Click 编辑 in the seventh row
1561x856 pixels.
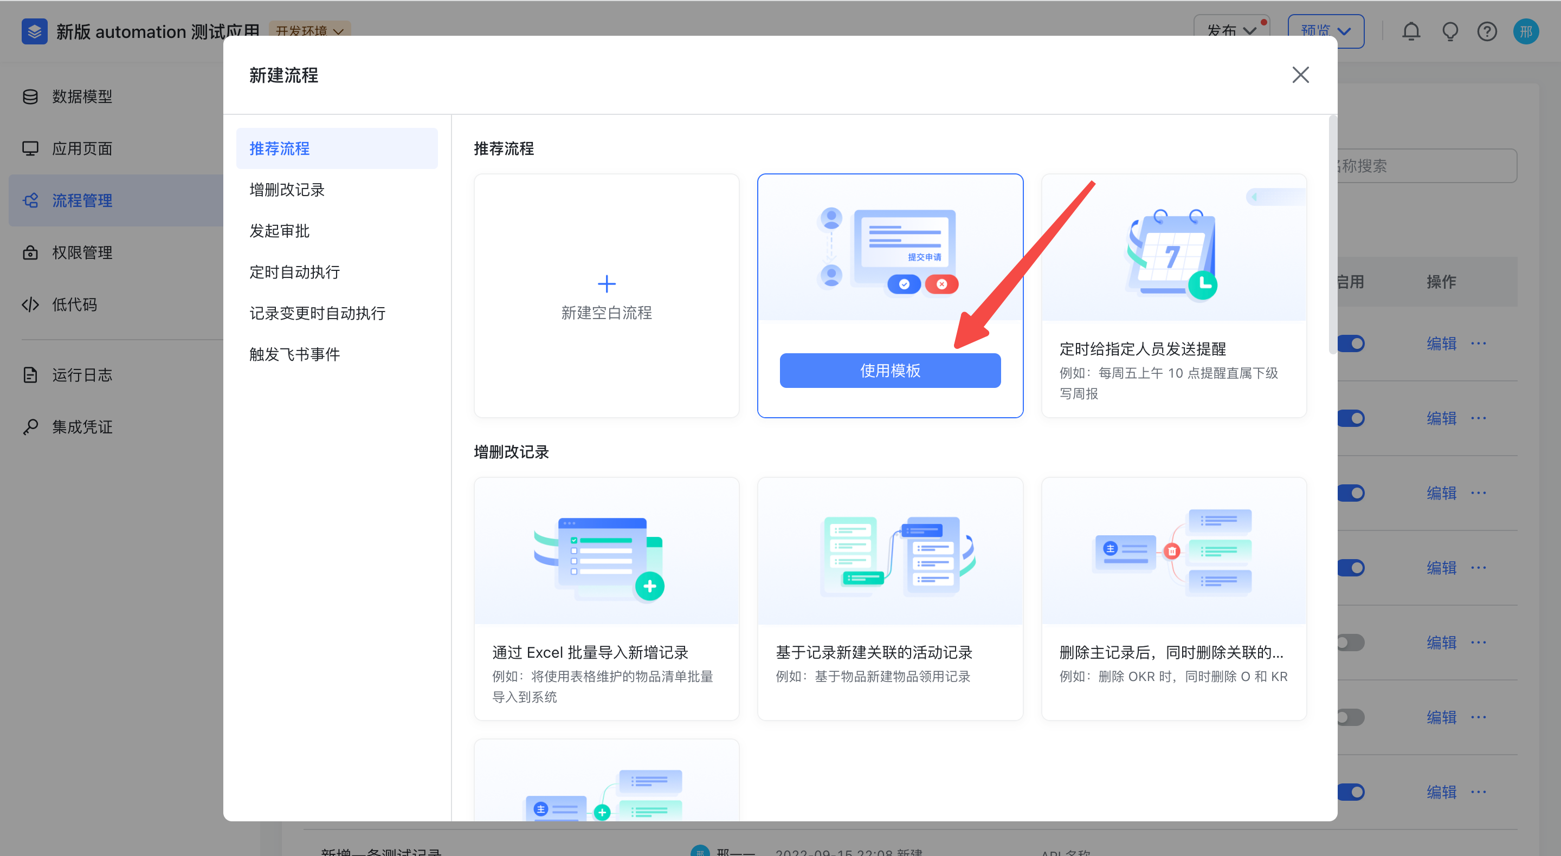point(1442,792)
